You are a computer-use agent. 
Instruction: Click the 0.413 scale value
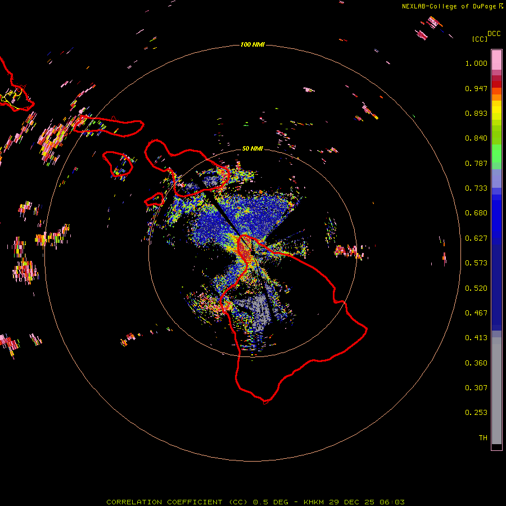click(x=476, y=338)
